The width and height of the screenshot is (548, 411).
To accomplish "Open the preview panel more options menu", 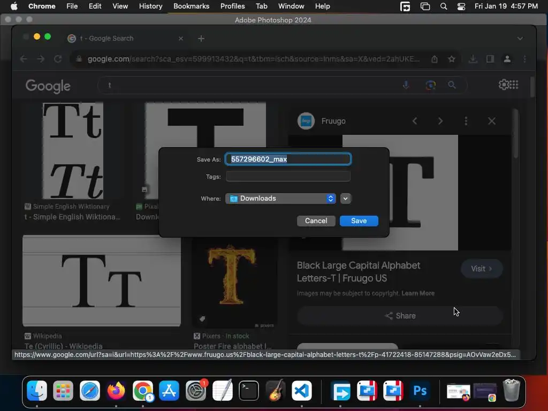I will [466, 121].
